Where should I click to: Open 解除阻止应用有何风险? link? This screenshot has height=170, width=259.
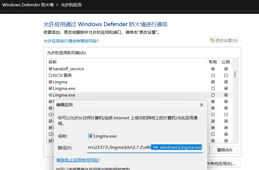tap(78, 160)
